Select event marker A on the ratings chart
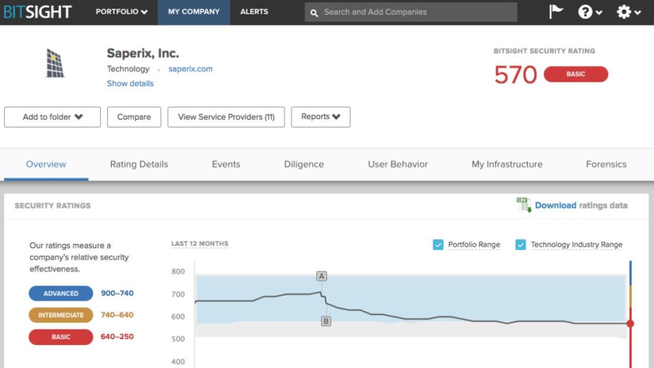Screen dimensions: 654x368 click(321, 275)
